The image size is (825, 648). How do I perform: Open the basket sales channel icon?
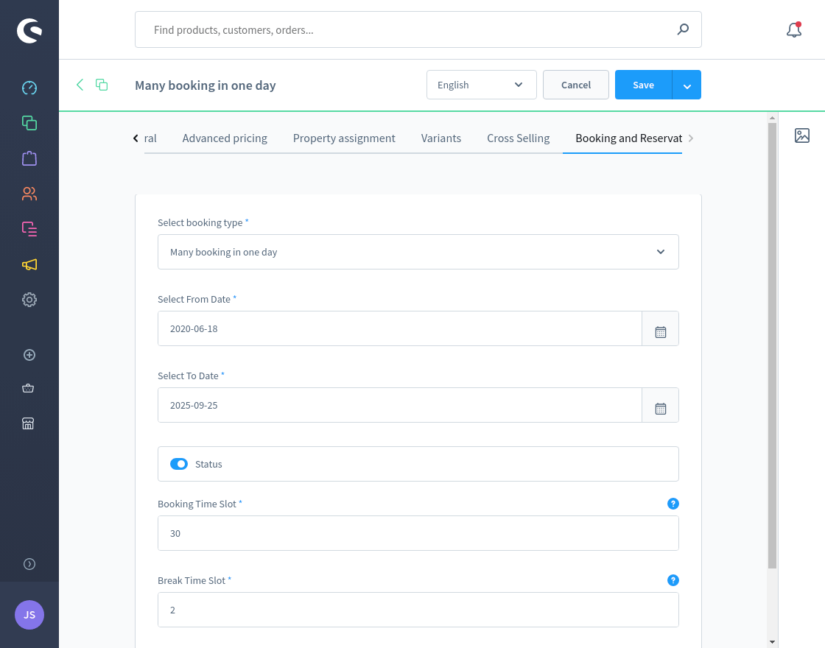pos(29,388)
